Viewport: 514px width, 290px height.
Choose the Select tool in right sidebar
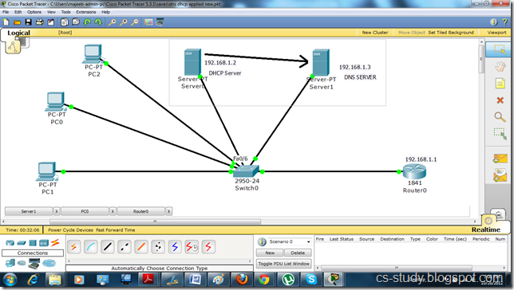500,49
